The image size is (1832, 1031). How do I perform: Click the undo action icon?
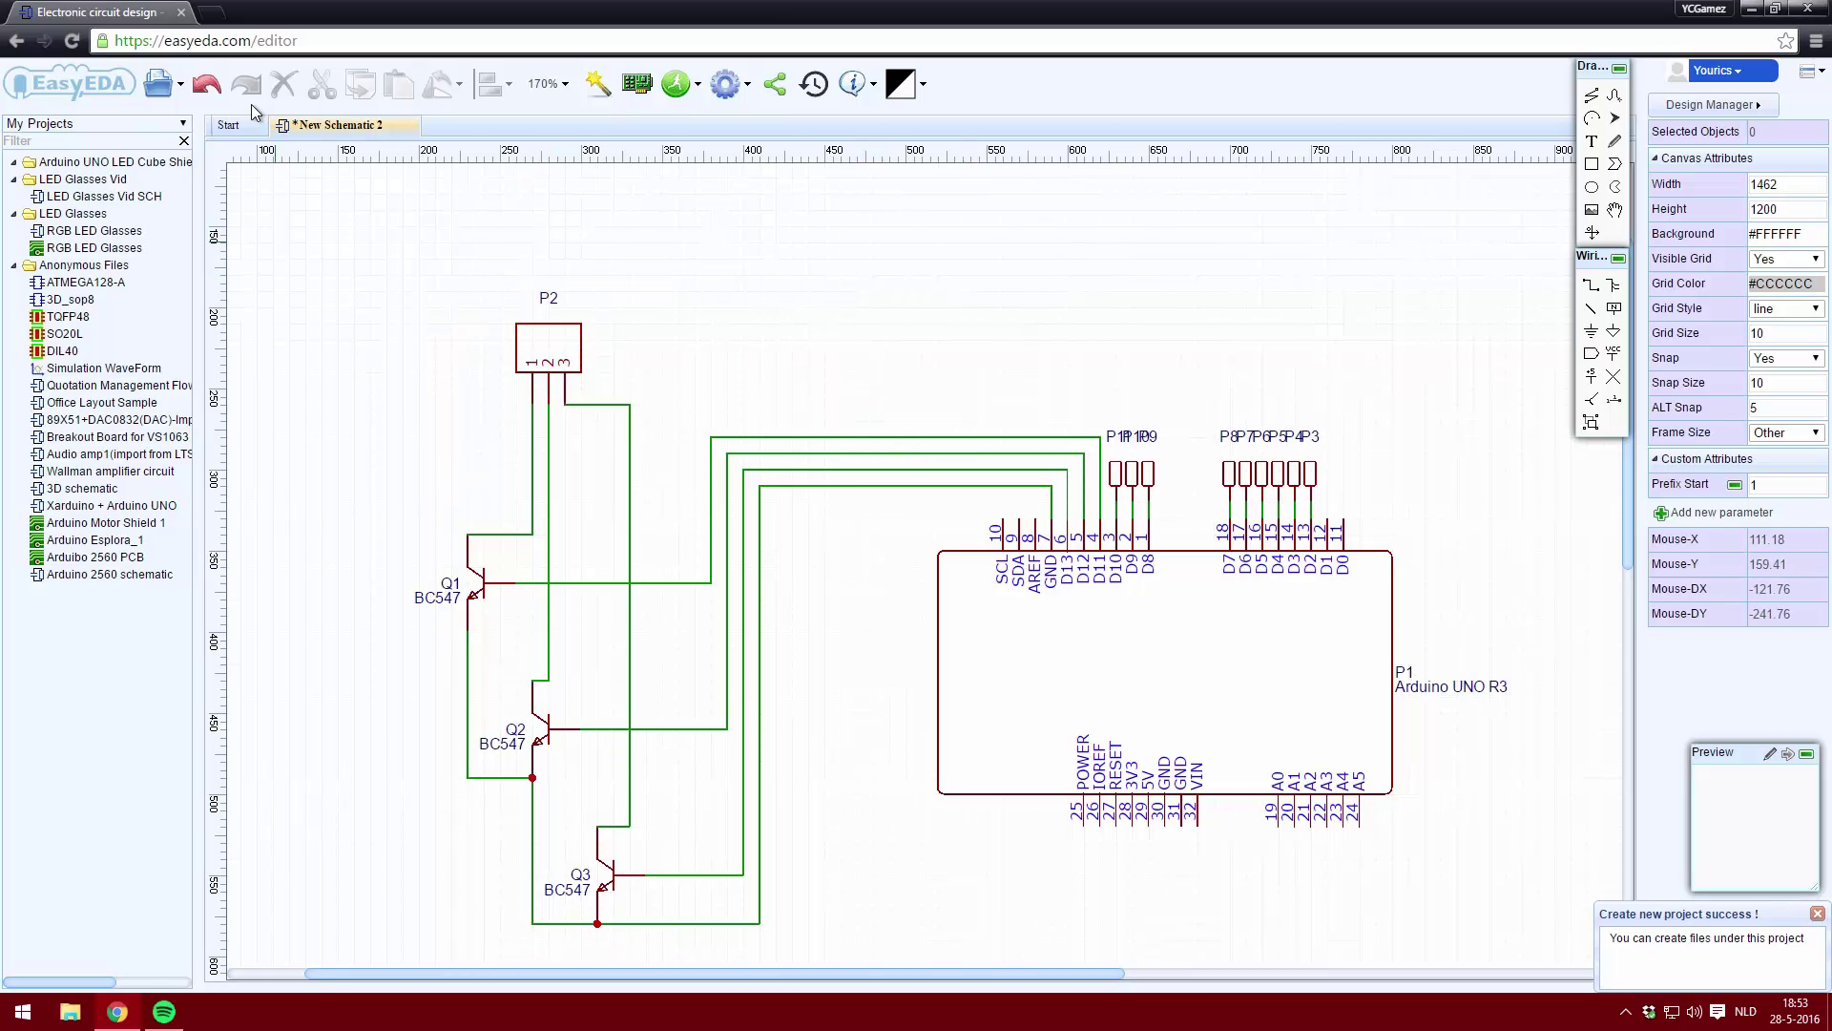pyautogui.click(x=206, y=83)
